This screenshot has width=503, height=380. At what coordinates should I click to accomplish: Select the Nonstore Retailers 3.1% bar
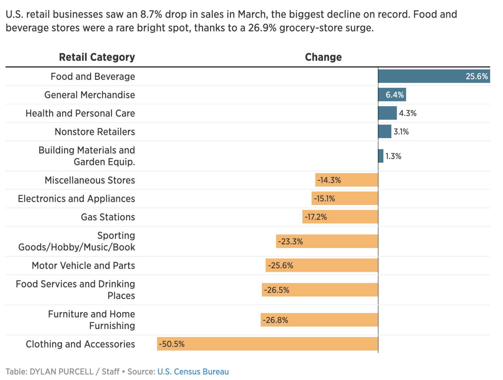(x=385, y=131)
